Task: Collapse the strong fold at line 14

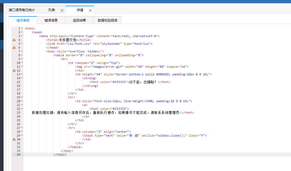Action: 22,78
